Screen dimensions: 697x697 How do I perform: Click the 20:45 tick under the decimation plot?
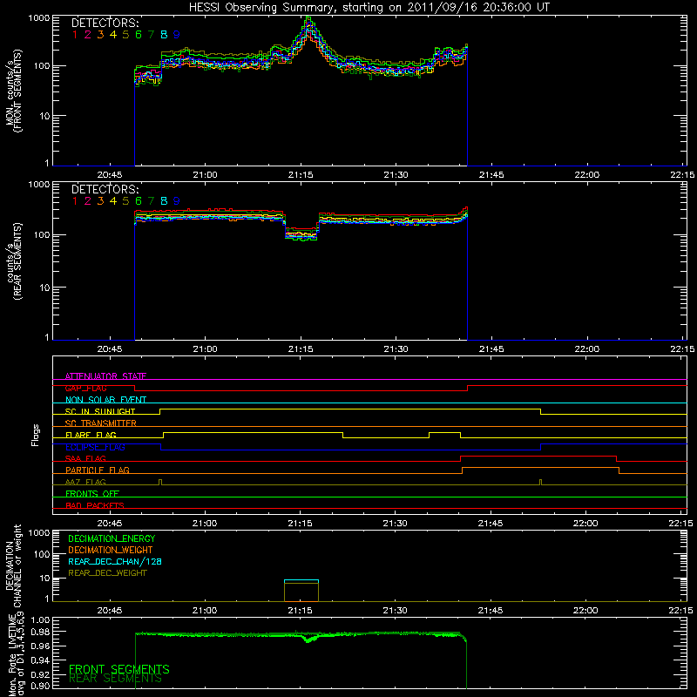(110, 611)
